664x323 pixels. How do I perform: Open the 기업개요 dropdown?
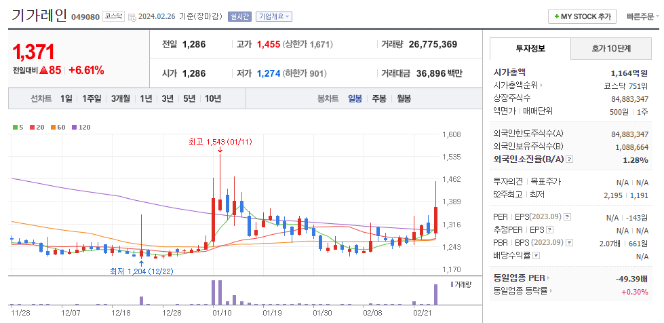(274, 17)
